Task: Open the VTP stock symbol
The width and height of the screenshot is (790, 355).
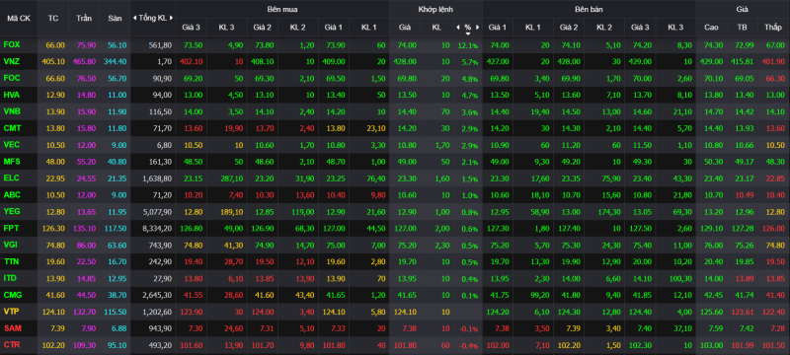Action: click(12, 312)
